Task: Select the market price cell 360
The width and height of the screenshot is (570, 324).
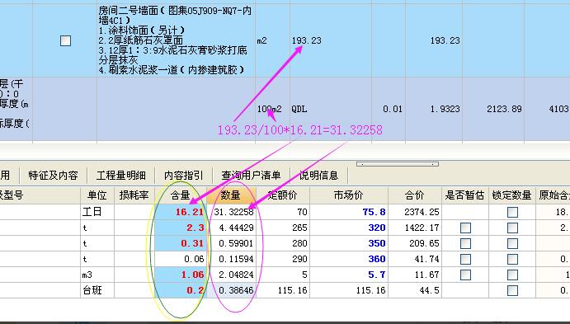Action: click(349, 259)
